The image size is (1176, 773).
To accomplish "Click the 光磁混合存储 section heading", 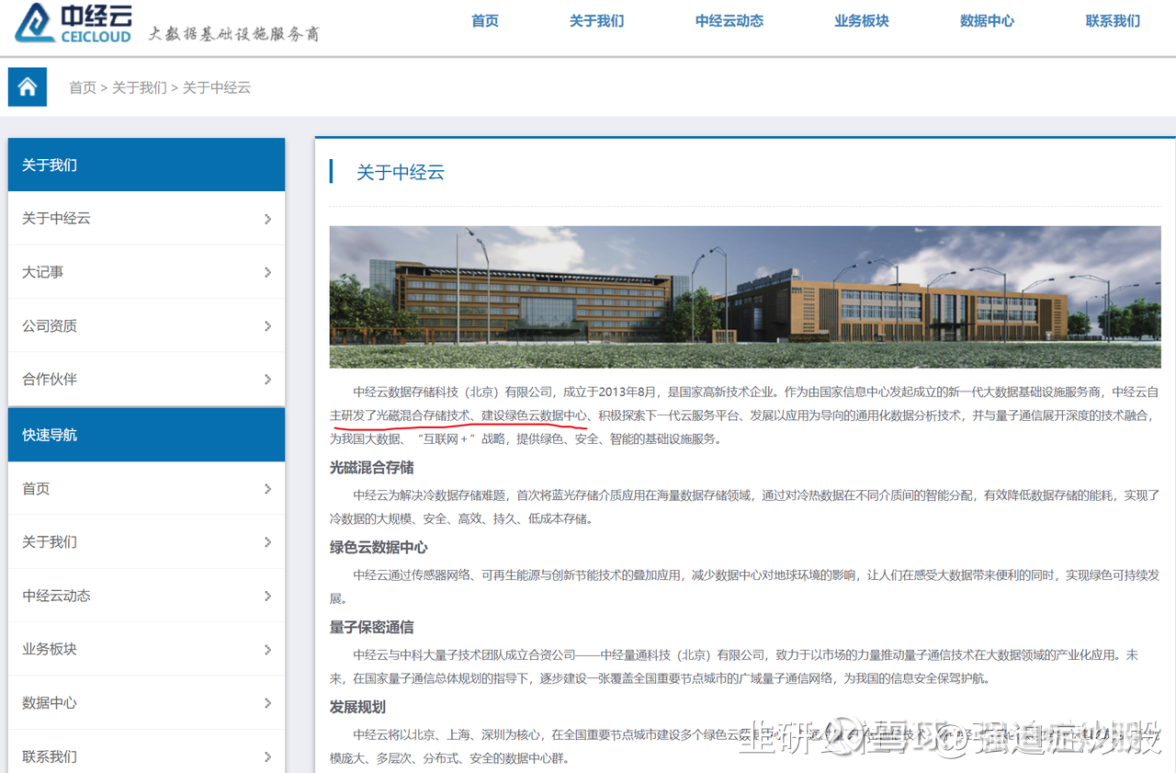I will click(x=372, y=467).
